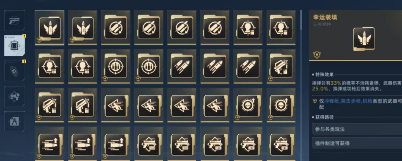Open the bottom sidebar category with a figure icon
Screen dimensions: 402x161
(x=15, y=121)
